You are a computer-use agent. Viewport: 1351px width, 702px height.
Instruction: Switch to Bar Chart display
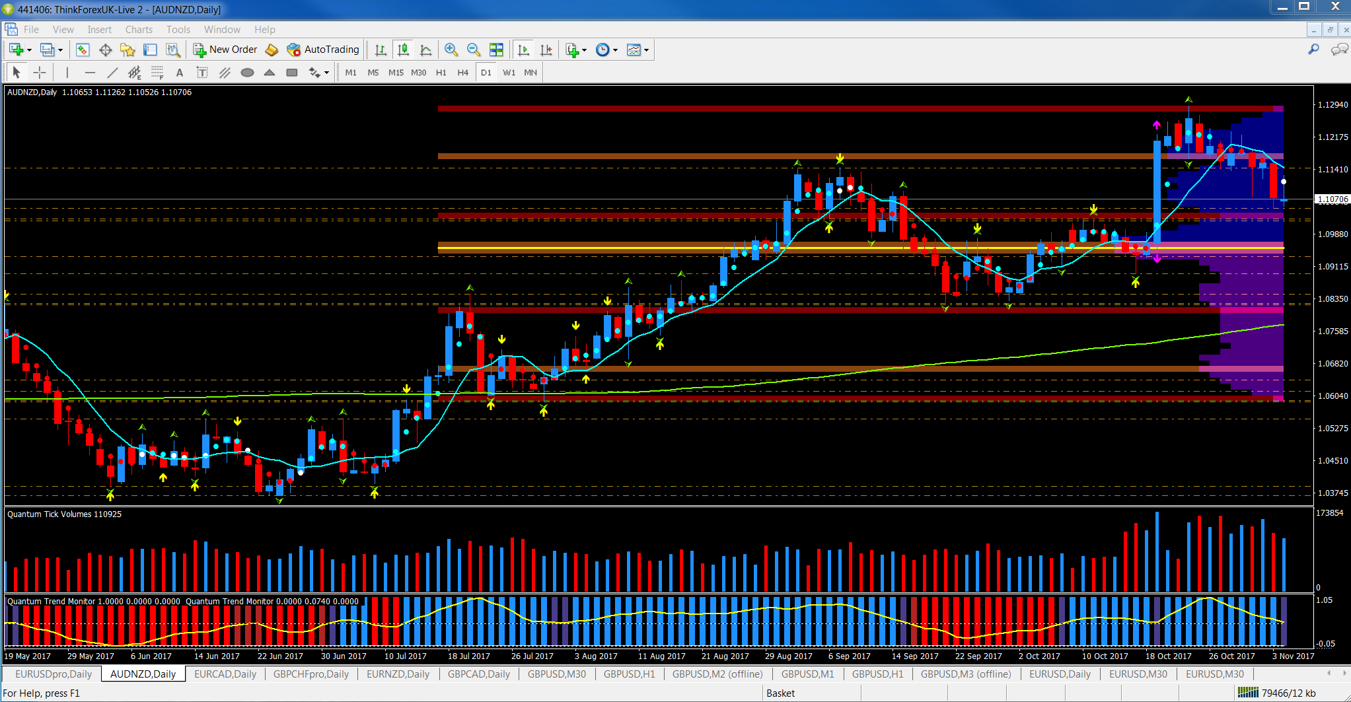[x=381, y=50]
